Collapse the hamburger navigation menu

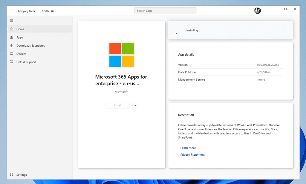pos(12,21)
